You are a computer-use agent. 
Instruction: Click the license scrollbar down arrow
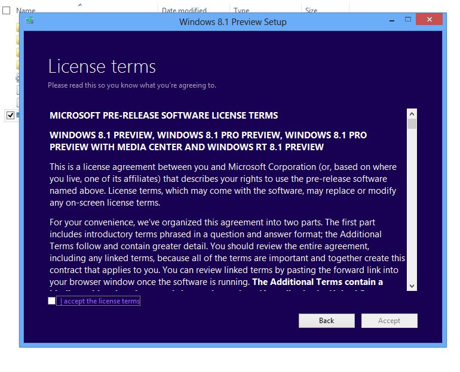point(412,286)
